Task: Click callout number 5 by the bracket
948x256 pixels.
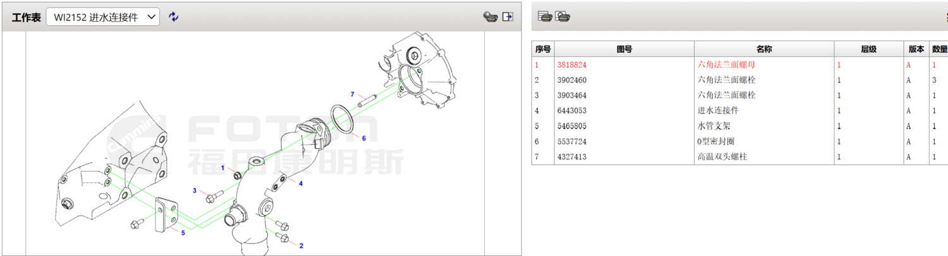Action: point(183,233)
